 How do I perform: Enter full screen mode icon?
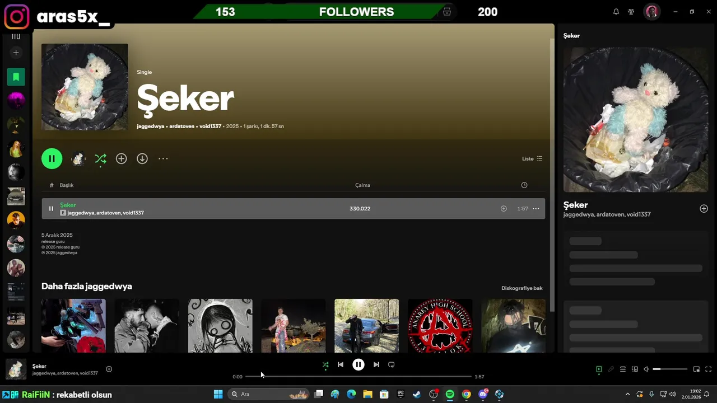[709, 369]
